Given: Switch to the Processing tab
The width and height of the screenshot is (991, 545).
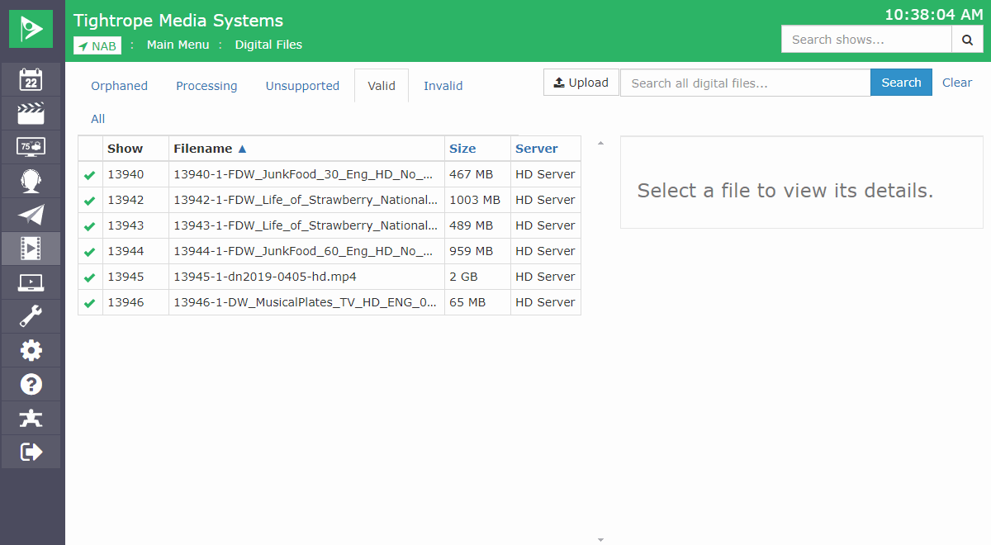Looking at the screenshot, I should click(206, 86).
